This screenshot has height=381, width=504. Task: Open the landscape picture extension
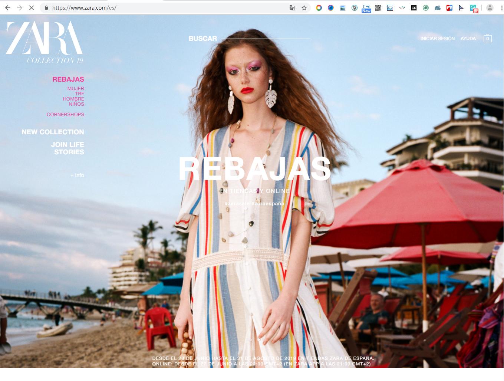pos(343,7)
